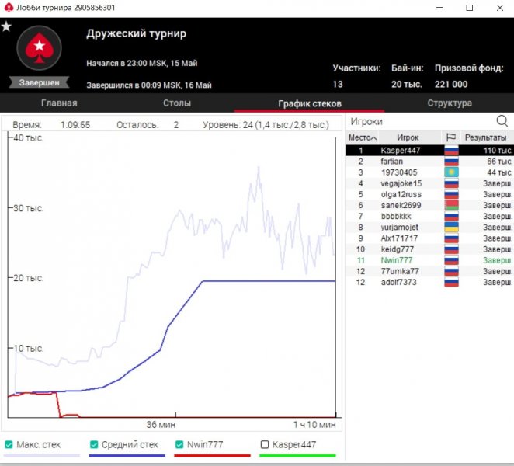Sort by Место column header

click(359, 137)
